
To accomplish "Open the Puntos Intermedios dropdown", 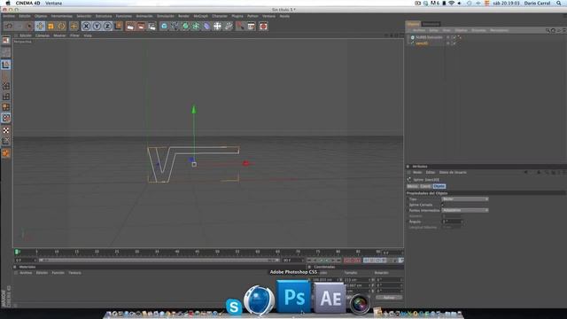I will [x=465, y=211].
